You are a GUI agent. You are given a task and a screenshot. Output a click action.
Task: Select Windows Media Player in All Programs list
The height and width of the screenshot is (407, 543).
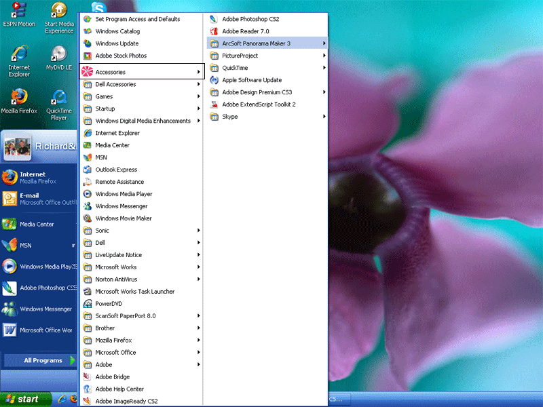coord(141,194)
